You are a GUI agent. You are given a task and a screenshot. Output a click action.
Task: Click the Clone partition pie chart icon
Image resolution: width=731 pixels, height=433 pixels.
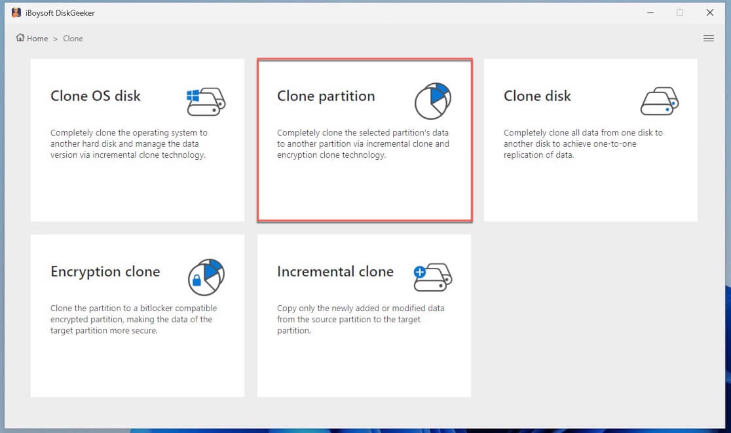point(432,101)
